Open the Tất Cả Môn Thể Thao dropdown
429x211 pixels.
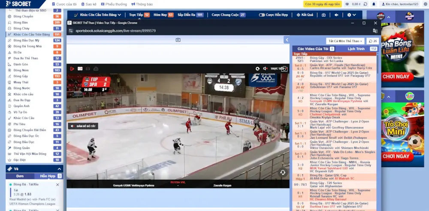coord(345,41)
